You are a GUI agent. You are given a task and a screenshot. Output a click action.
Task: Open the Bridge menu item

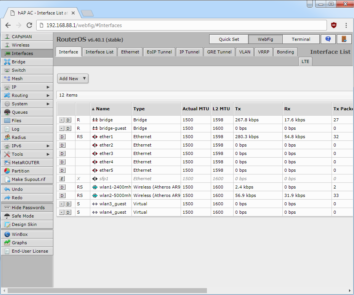coord(27,62)
